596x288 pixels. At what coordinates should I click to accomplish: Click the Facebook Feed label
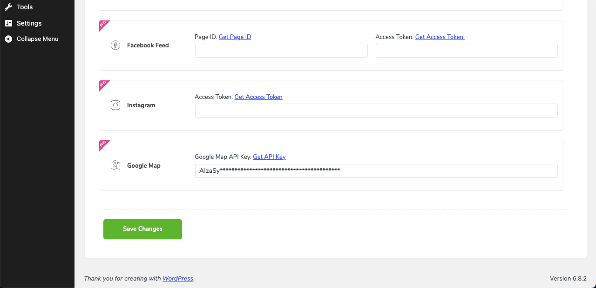(x=148, y=45)
